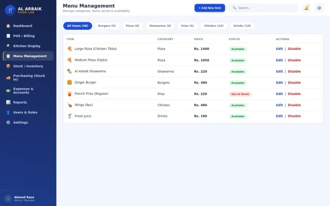Viewport: 330px width, 206px height.
Task: Click the Ahmed Raza user name
Action: coord(24,197)
